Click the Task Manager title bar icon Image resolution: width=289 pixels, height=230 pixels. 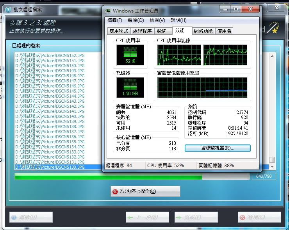click(108, 11)
